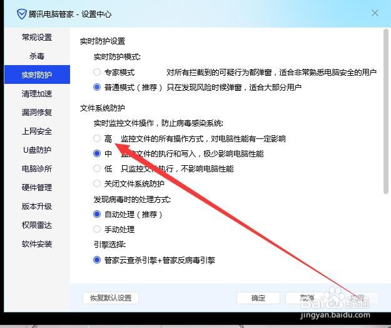This screenshot has height=328, width=391.
Task: Click the 发现病毒时的处理方式 label
Action: pos(132,200)
